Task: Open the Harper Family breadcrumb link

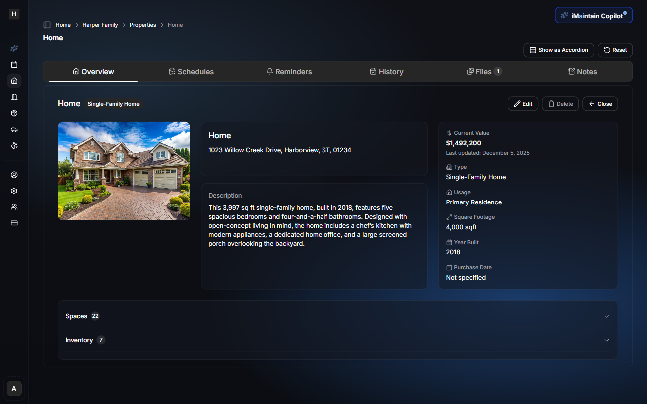Action: 100,24
